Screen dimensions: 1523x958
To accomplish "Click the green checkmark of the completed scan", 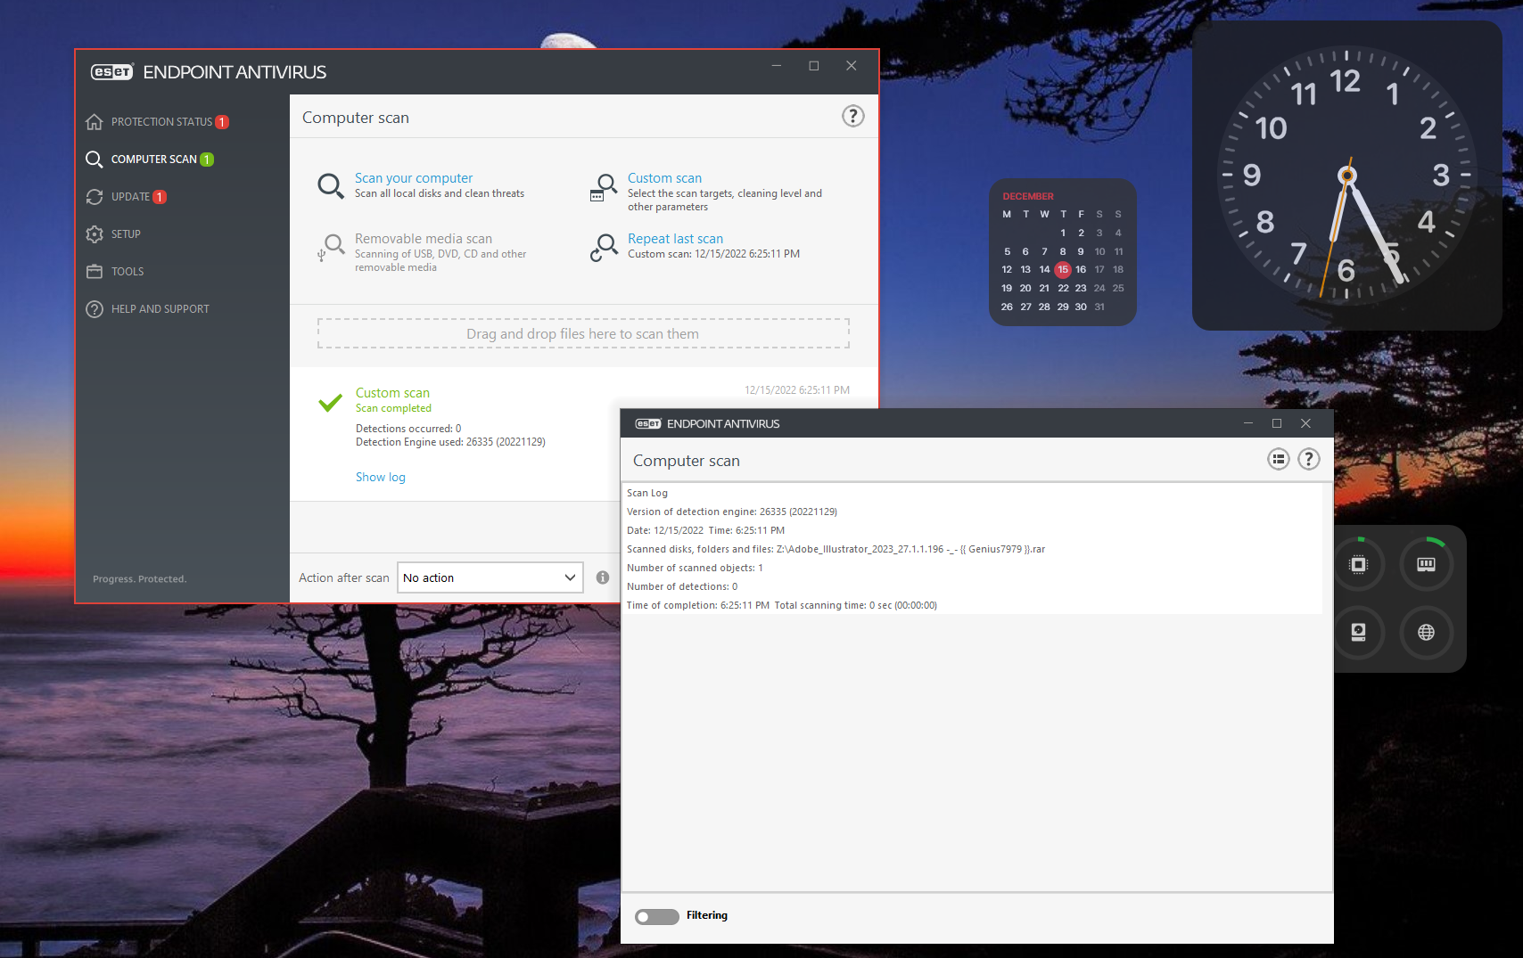I will pyautogui.click(x=331, y=403).
